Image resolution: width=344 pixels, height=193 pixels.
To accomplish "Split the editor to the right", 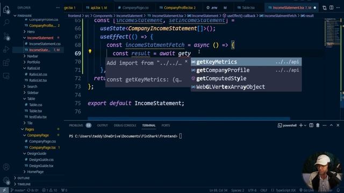I will [x=331, y=8].
